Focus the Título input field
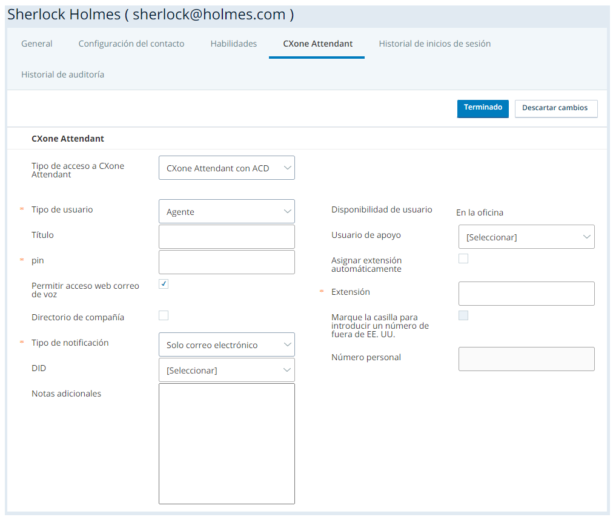 (227, 237)
